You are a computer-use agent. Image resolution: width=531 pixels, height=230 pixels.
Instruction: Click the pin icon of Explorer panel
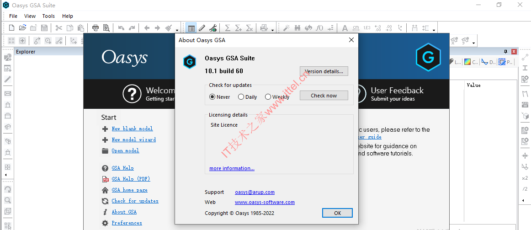coord(505,52)
